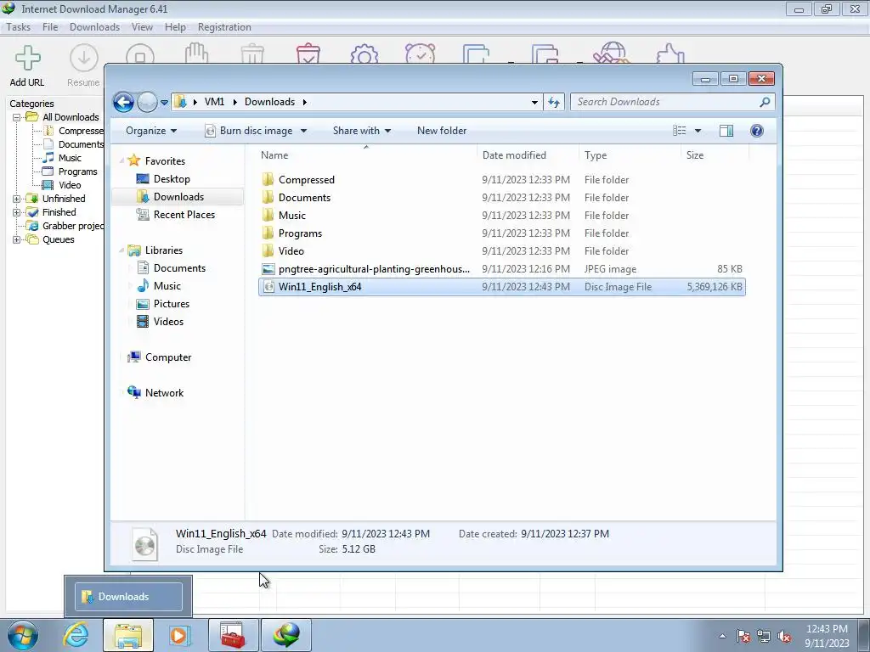Select the Video folder icon in file list
The width and height of the screenshot is (870, 652).
(x=268, y=250)
